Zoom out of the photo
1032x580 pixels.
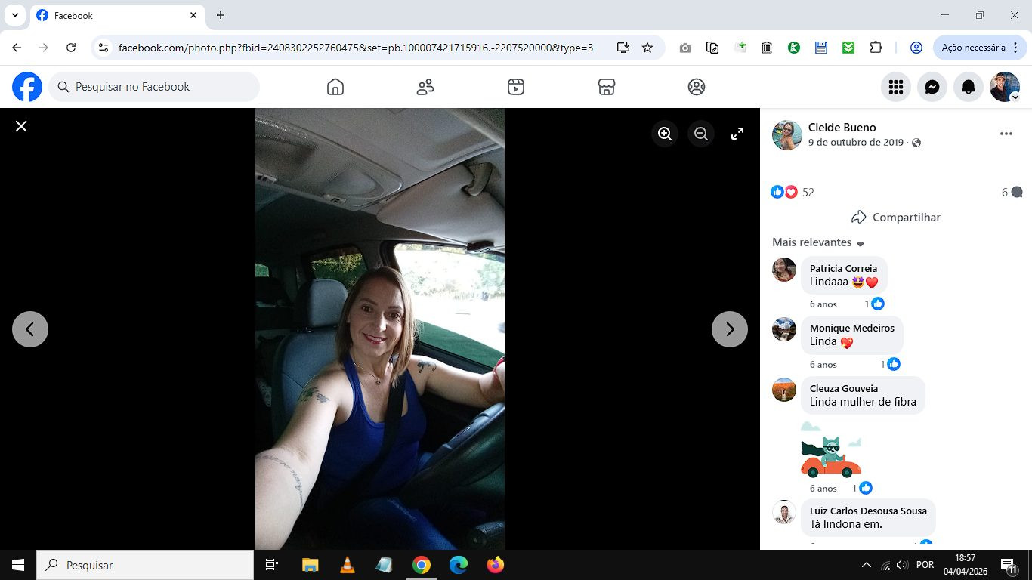point(701,134)
